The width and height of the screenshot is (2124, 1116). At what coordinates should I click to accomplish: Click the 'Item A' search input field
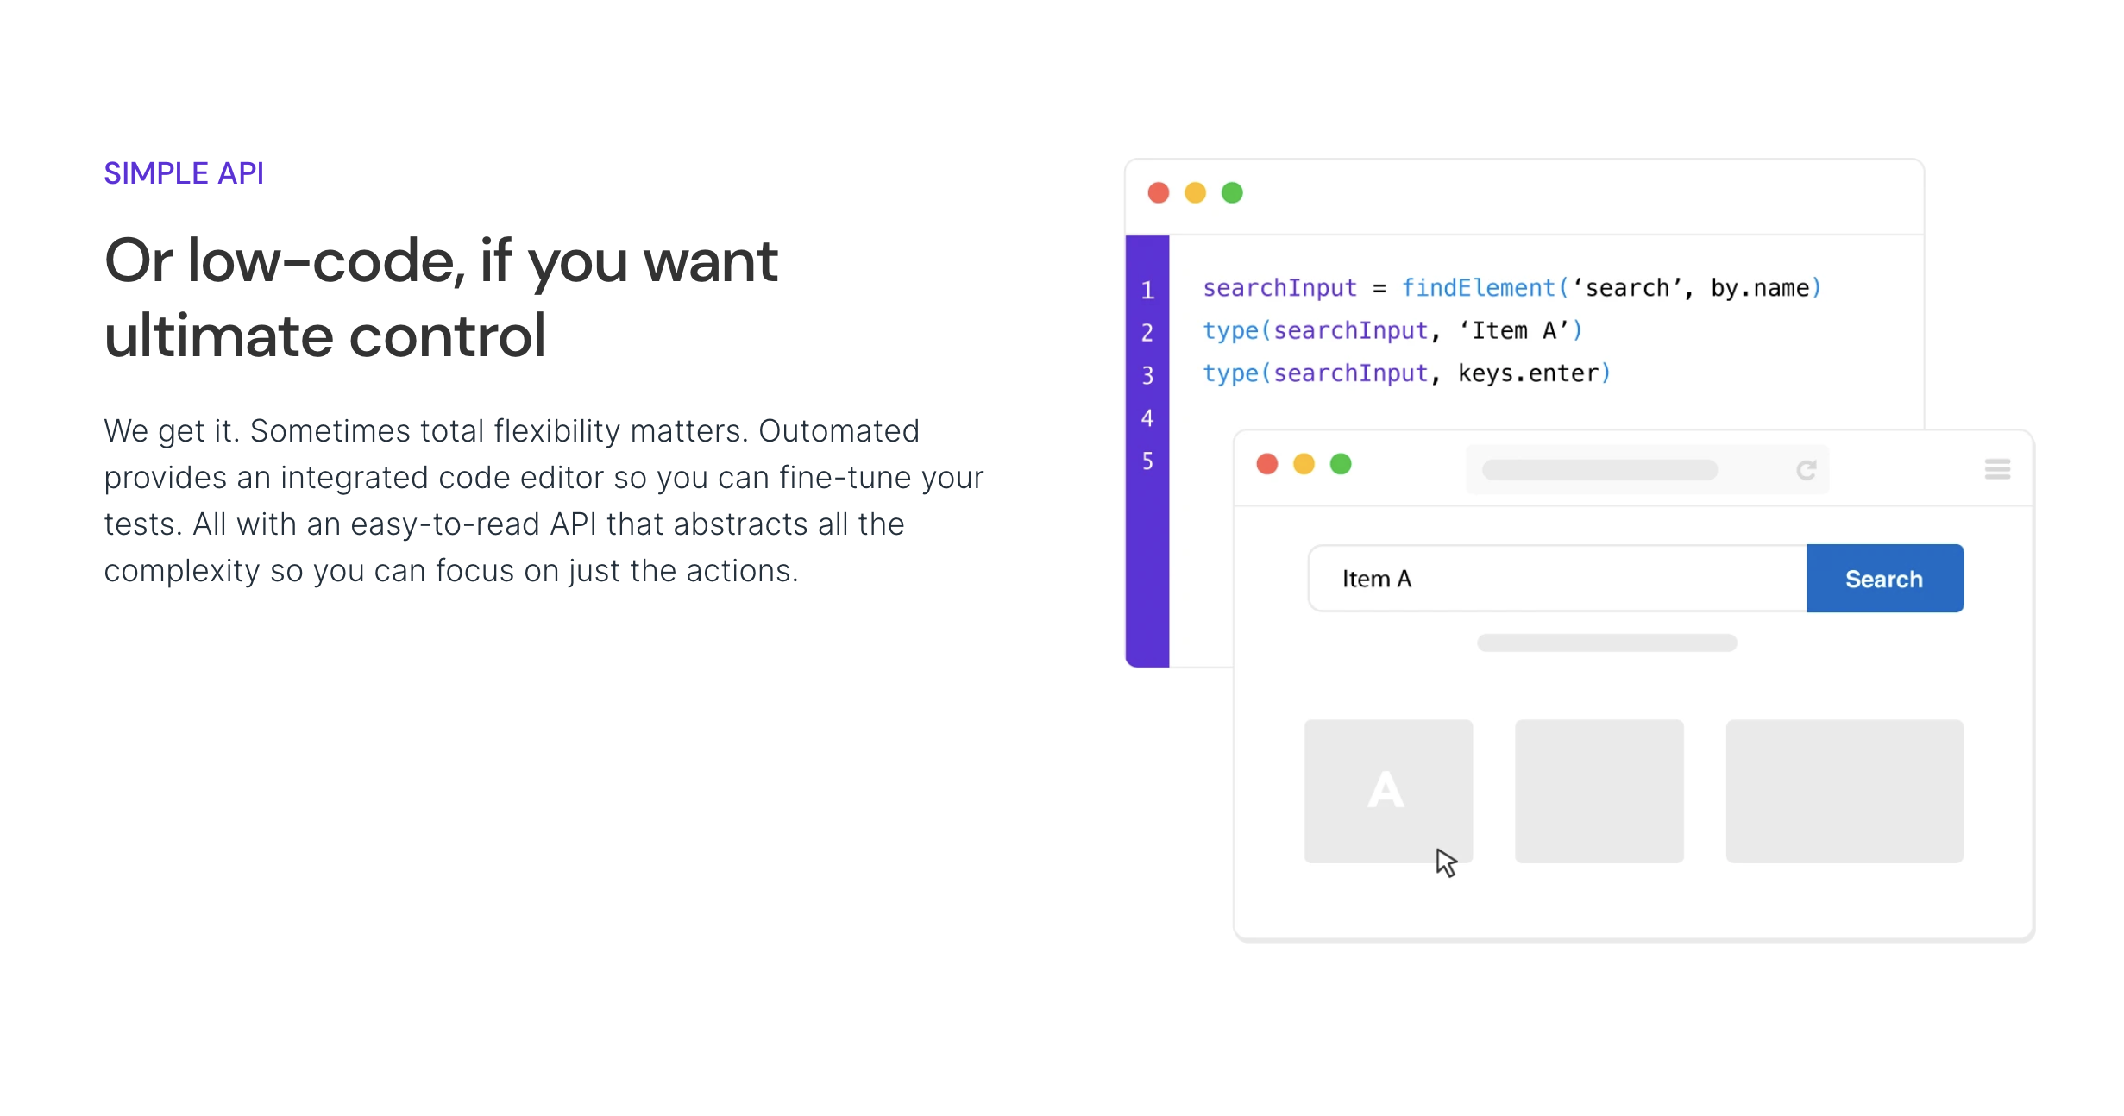(x=1558, y=579)
